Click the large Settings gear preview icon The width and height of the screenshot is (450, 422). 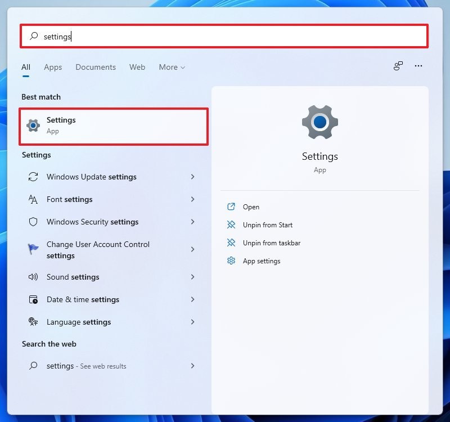click(x=320, y=122)
